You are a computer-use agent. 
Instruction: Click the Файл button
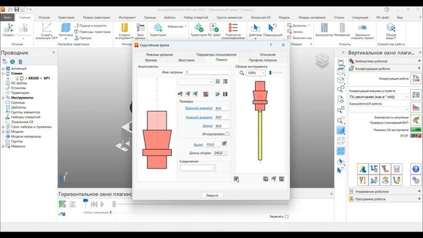click(x=7, y=17)
